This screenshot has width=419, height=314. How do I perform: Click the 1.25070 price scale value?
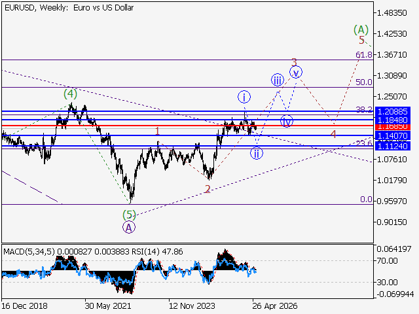pos(392,96)
